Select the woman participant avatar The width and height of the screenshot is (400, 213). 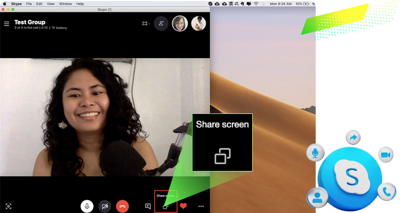(x=180, y=23)
